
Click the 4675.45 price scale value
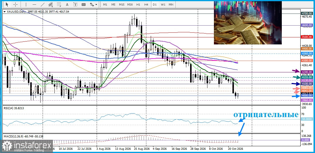pos(306,17)
